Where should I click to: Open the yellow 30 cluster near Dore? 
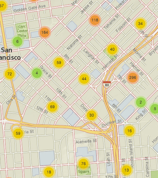92,115
